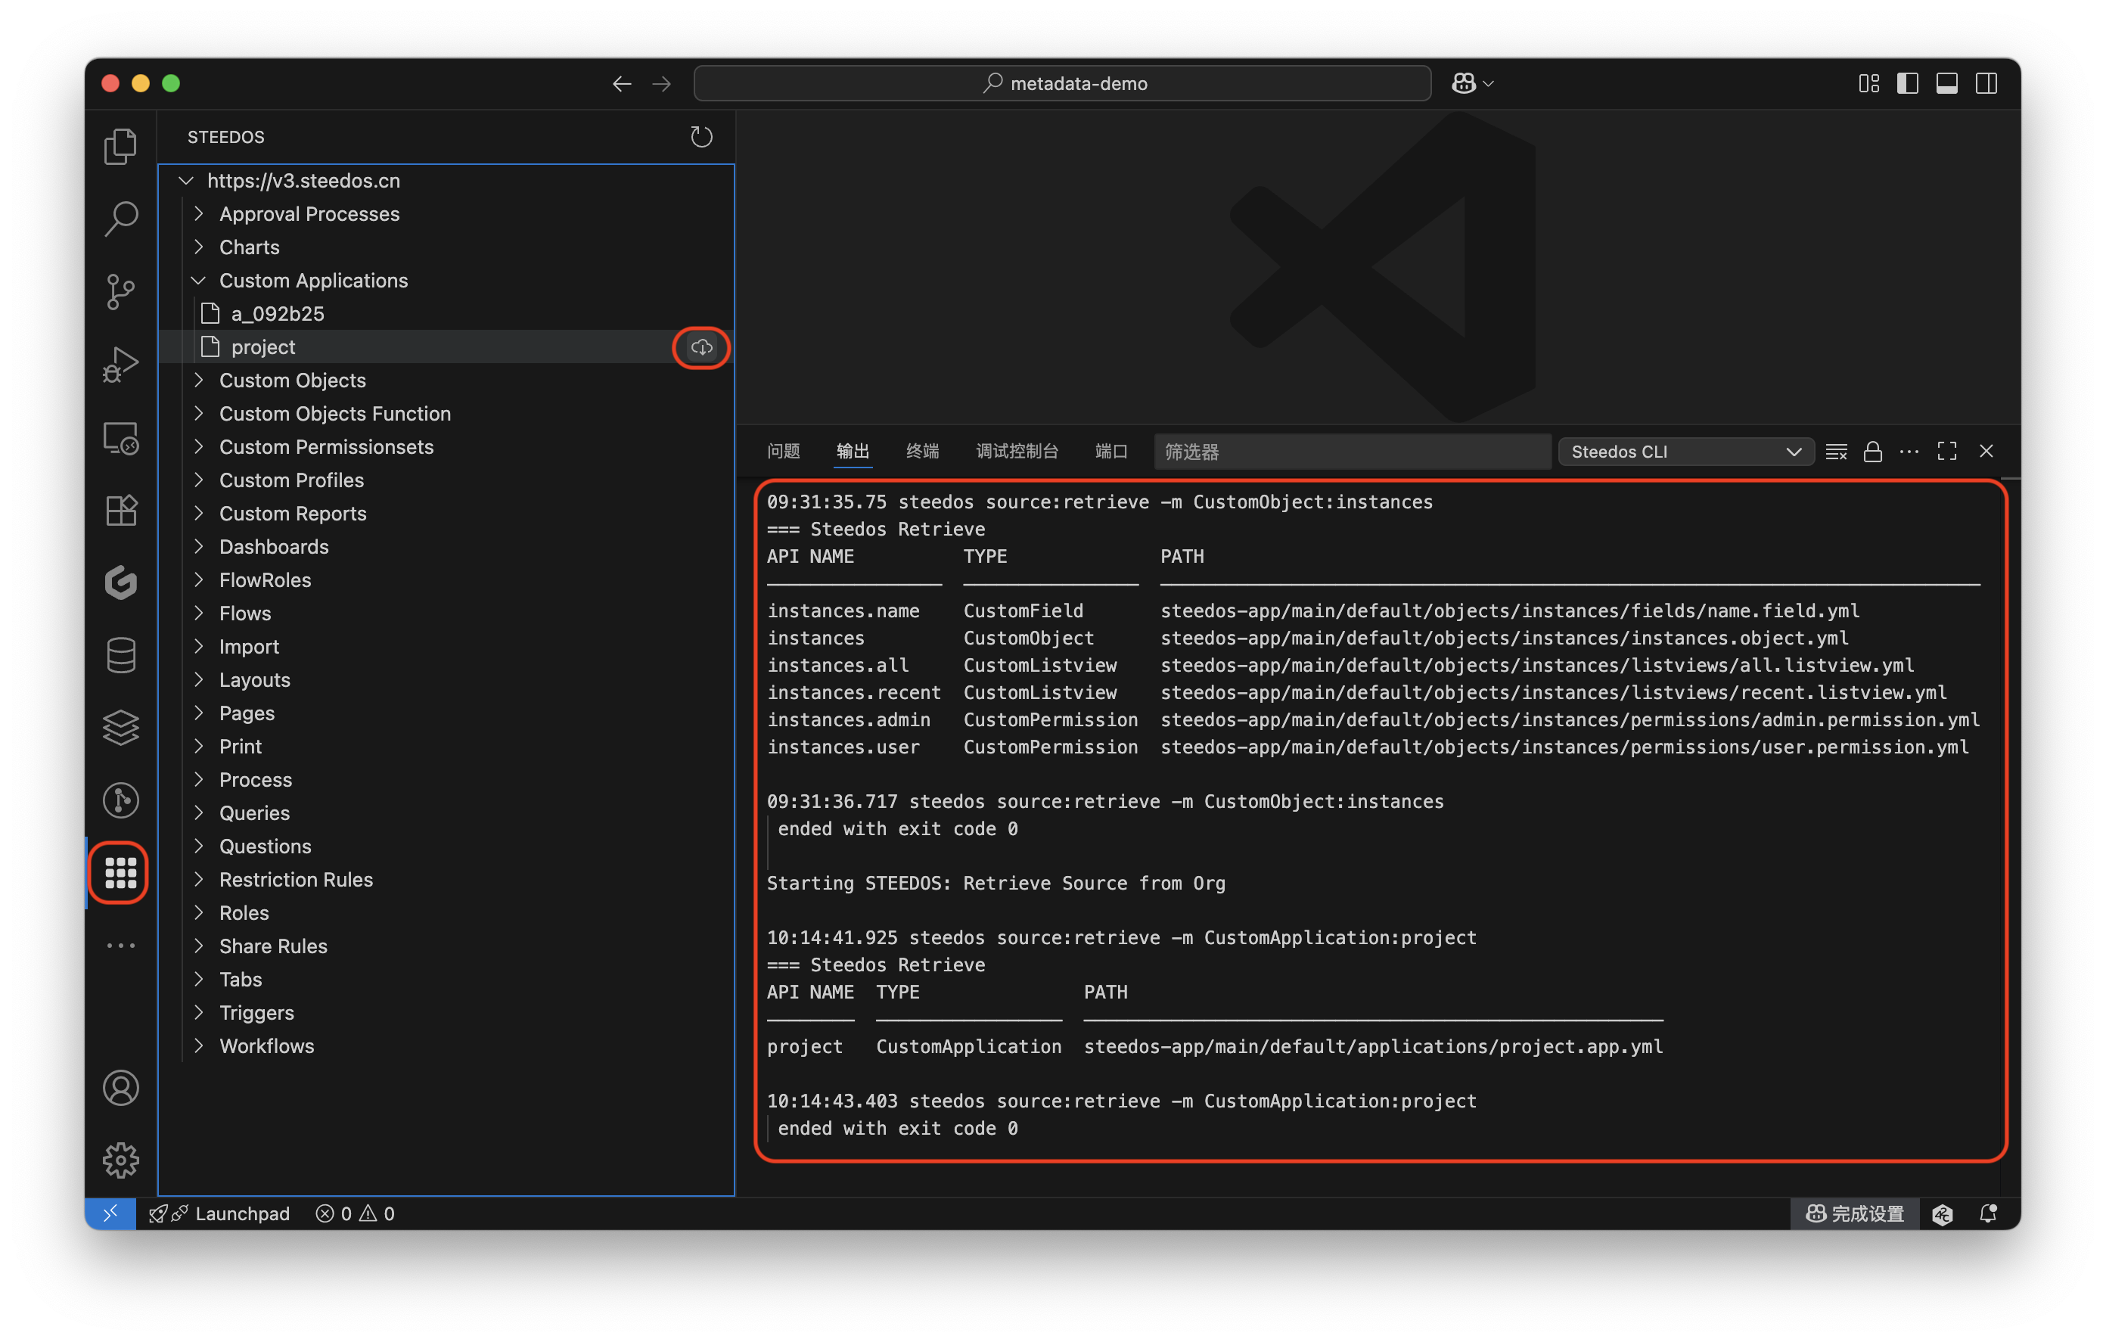Clear the output panel
The image size is (2106, 1342).
pyautogui.click(x=1837, y=452)
